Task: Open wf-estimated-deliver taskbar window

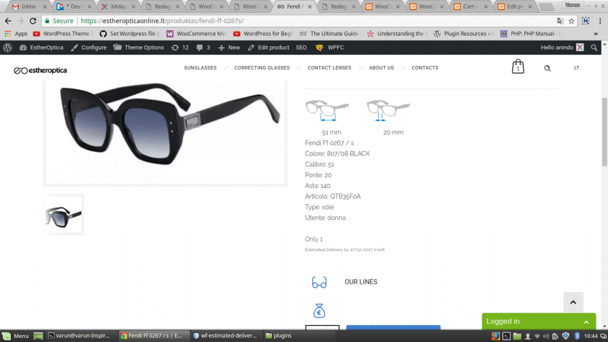Action: pyautogui.click(x=225, y=336)
